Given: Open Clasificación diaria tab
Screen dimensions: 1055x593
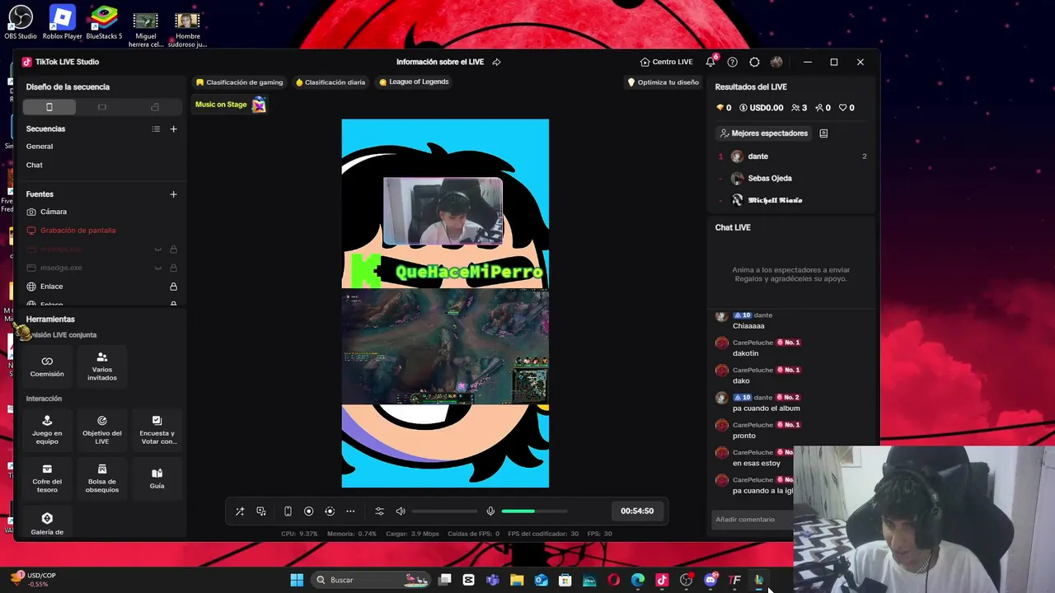Looking at the screenshot, I should (x=331, y=82).
